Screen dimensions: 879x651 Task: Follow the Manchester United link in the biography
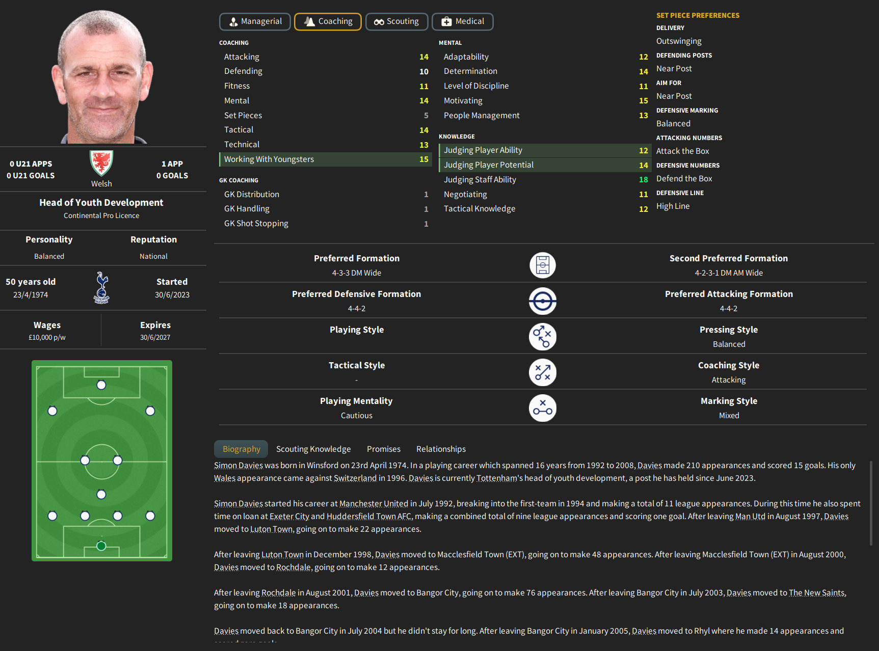tap(374, 503)
